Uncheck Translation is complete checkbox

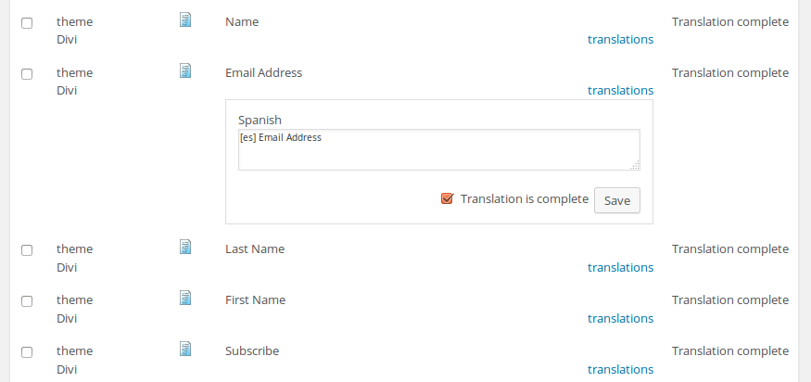448,198
